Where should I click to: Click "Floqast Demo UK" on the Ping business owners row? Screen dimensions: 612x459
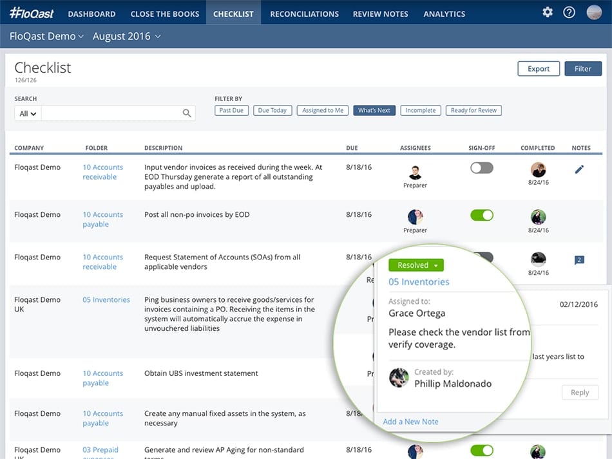pyautogui.click(x=37, y=304)
